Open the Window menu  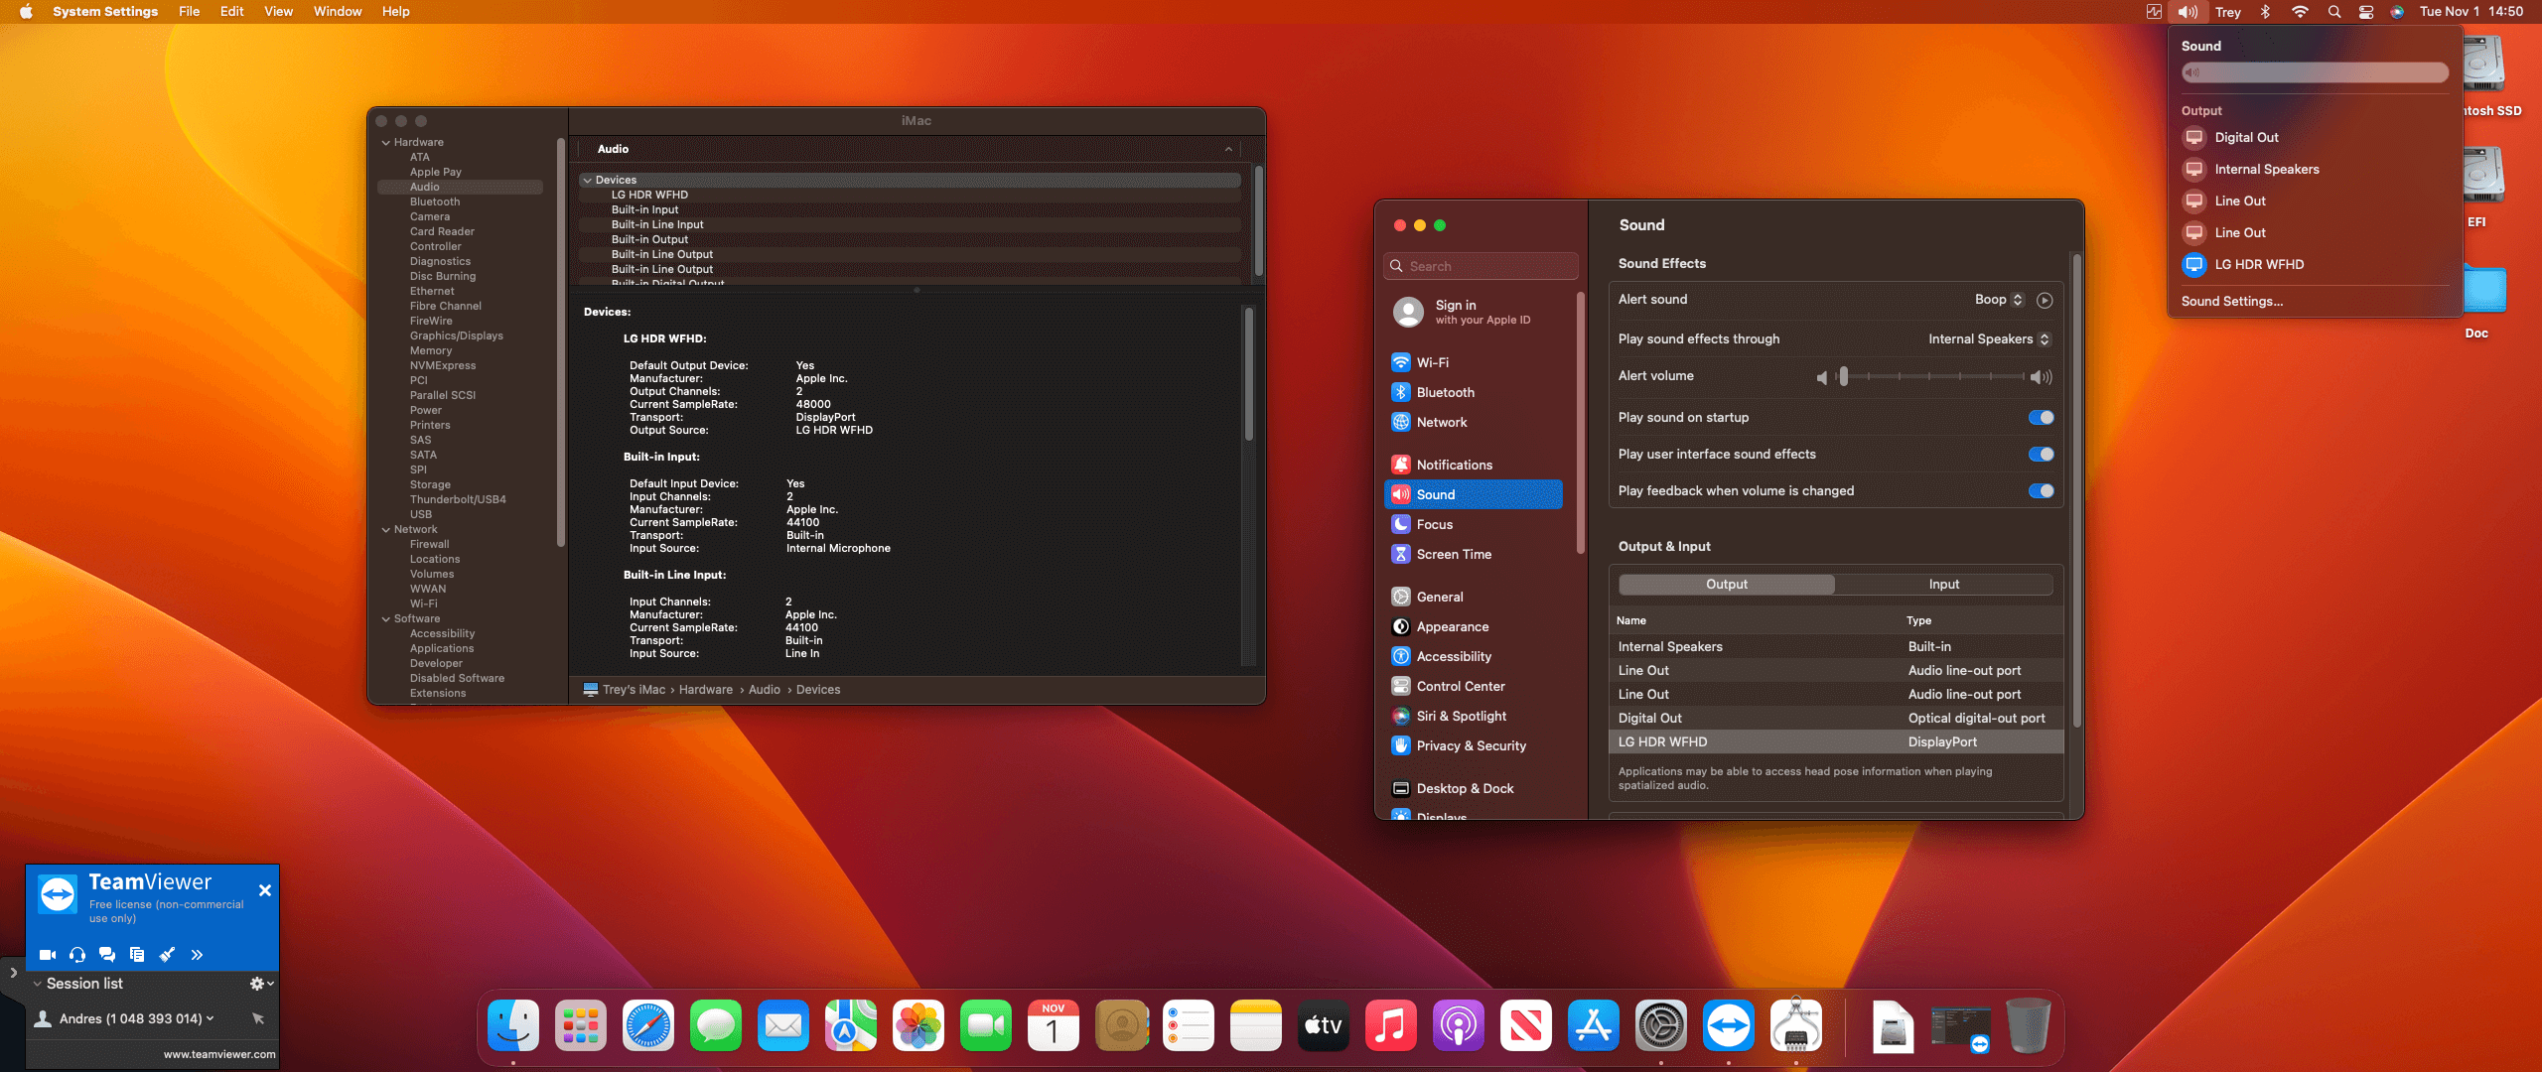pos(337,12)
